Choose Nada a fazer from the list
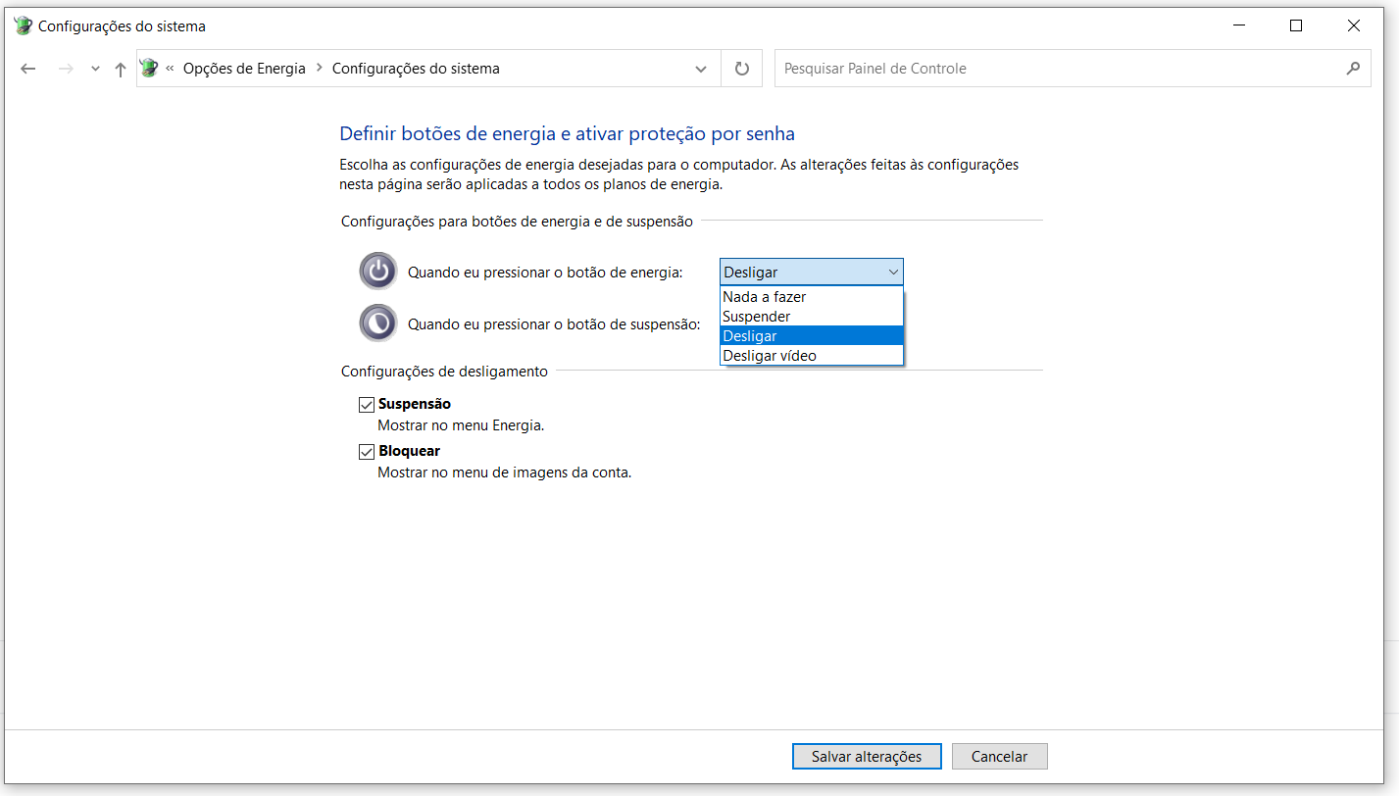 tap(812, 296)
